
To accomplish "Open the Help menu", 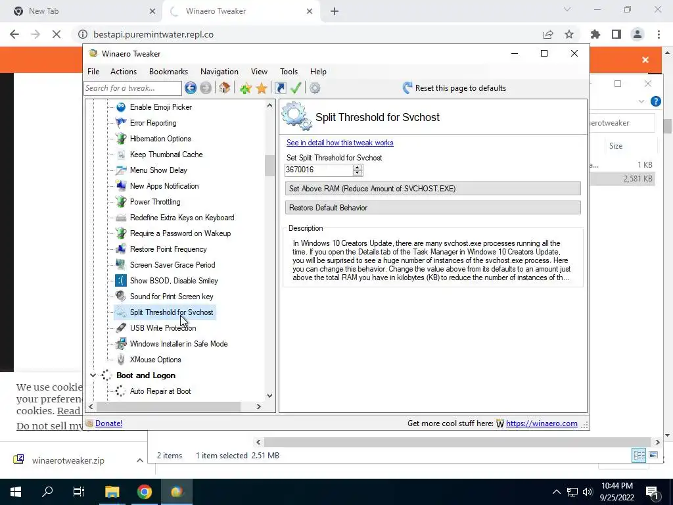I will pyautogui.click(x=319, y=72).
